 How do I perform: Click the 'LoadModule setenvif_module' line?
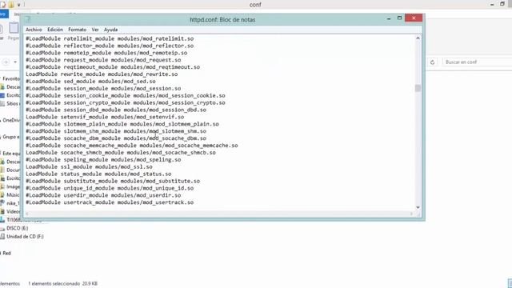(105, 117)
